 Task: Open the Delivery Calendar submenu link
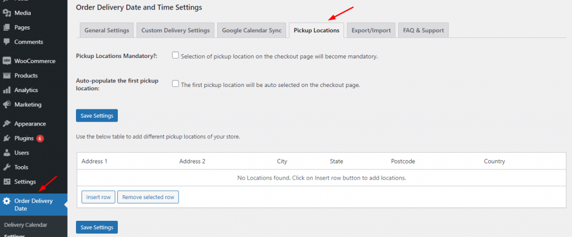pos(26,225)
